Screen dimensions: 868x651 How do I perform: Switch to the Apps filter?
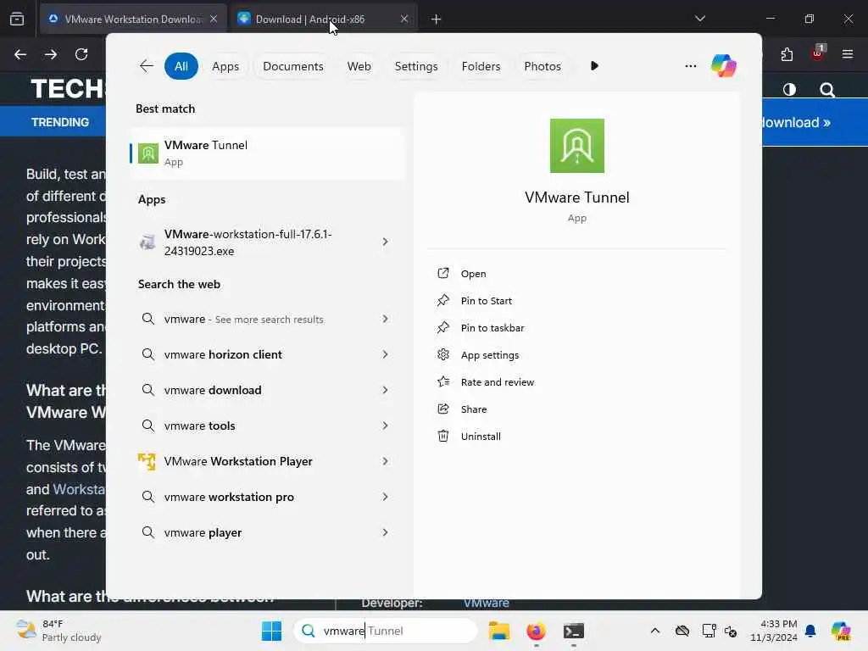click(225, 66)
